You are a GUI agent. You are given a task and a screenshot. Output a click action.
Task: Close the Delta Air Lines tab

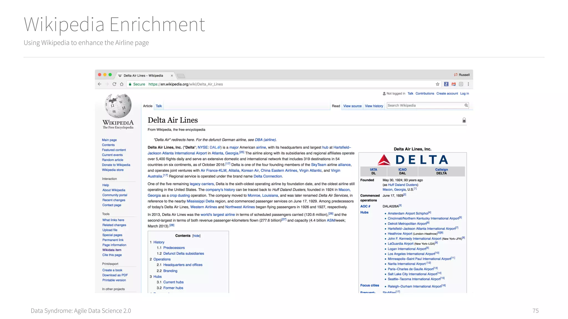[172, 76]
